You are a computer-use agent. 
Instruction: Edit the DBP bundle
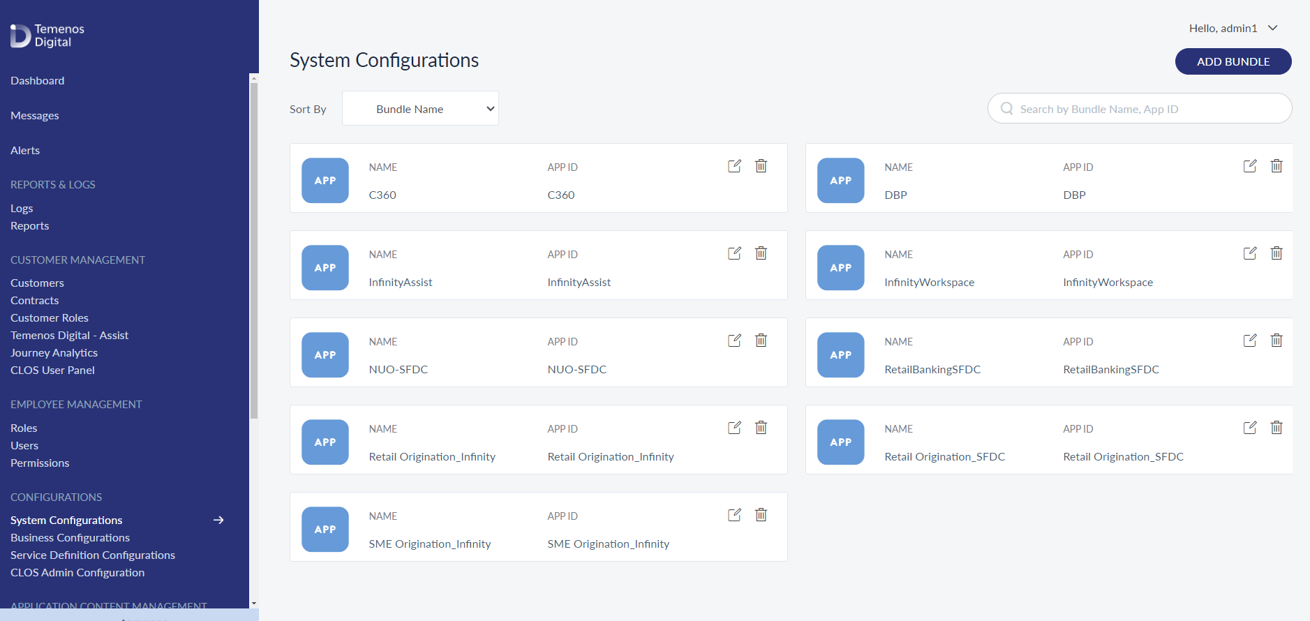pyautogui.click(x=1250, y=166)
